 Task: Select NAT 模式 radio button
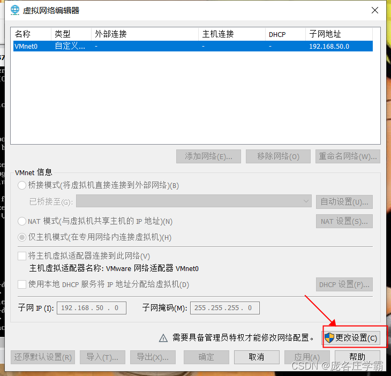(22, 221)
